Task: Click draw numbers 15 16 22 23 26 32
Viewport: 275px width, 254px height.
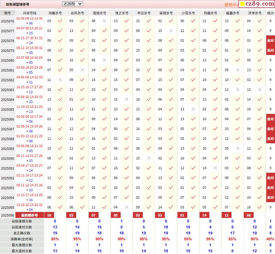Action: 29,205
